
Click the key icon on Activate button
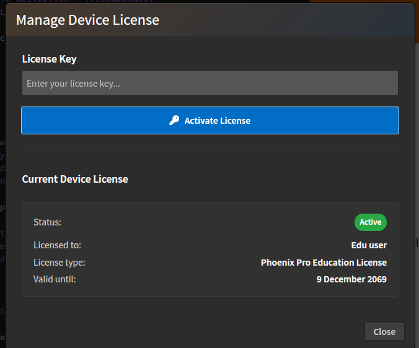pos(174,121)
